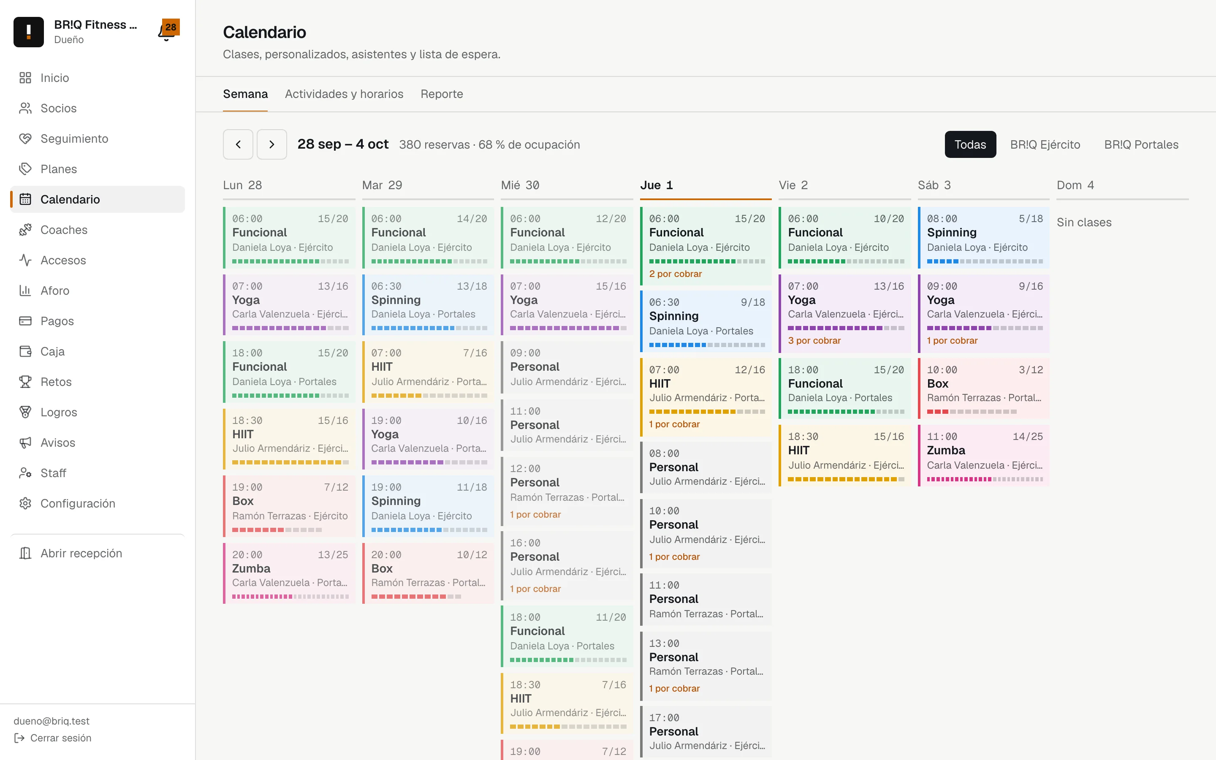Go to previous week with left chevron
Viewport: 1216px width, 760px height.
pyautogui.click(x=238, y=145)
